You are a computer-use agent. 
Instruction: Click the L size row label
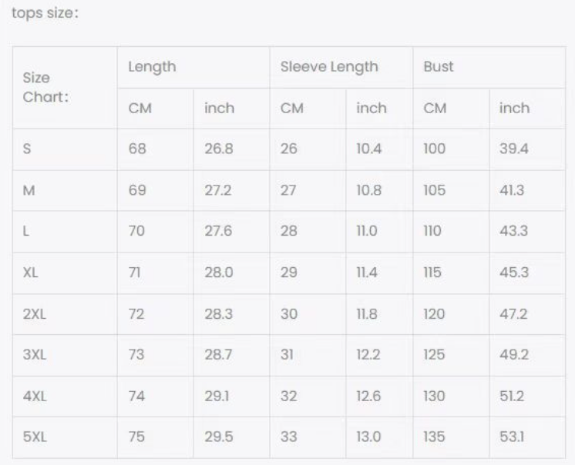25,231
